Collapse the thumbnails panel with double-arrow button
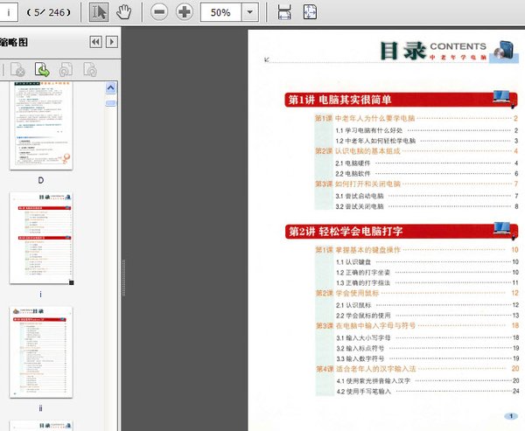The height and width of the screenshot is (431, 525). 95,41
